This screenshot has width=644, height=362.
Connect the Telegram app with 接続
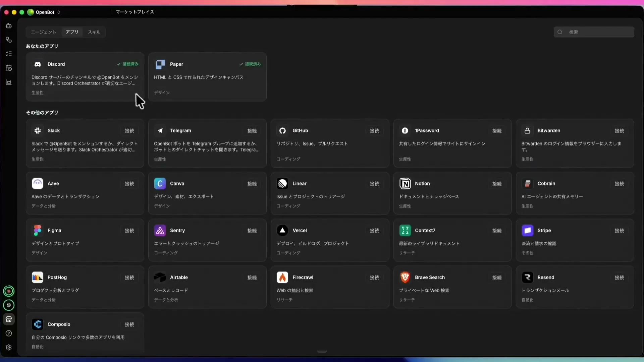pyautogui.click(x=252, y=131)
